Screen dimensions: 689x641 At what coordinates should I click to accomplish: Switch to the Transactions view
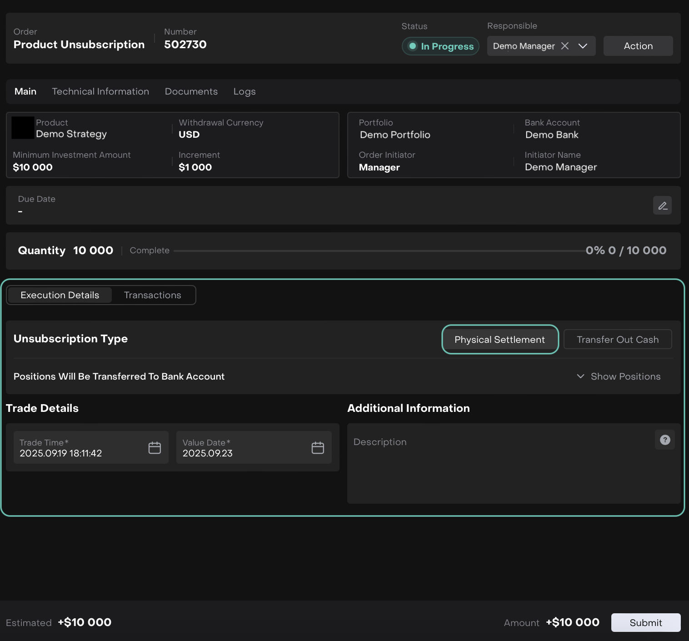152,295
